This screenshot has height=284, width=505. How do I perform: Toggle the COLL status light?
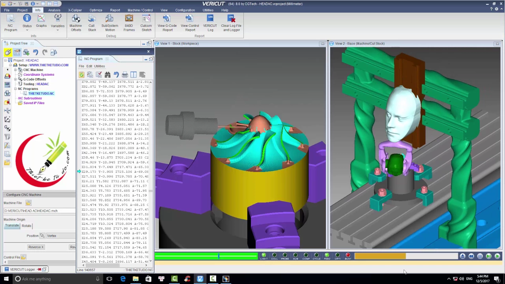coord(275,256)
